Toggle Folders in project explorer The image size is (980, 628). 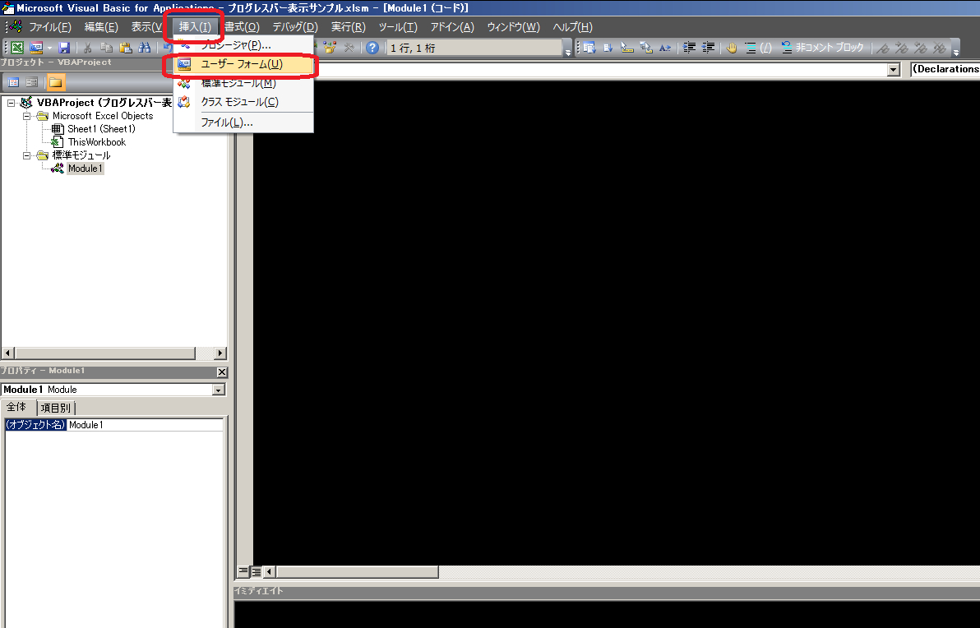56,82
